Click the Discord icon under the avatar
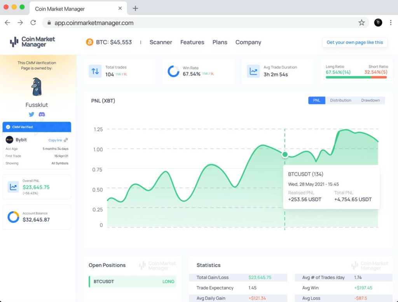Screen dimensions: 398x302 coord(42,114)
